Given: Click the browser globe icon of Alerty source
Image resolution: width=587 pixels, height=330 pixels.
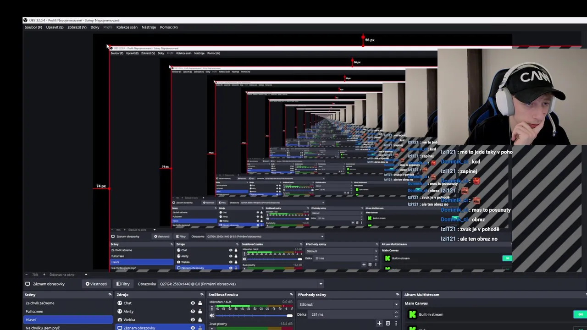Looking at the screenshot, I should [120, 311].
